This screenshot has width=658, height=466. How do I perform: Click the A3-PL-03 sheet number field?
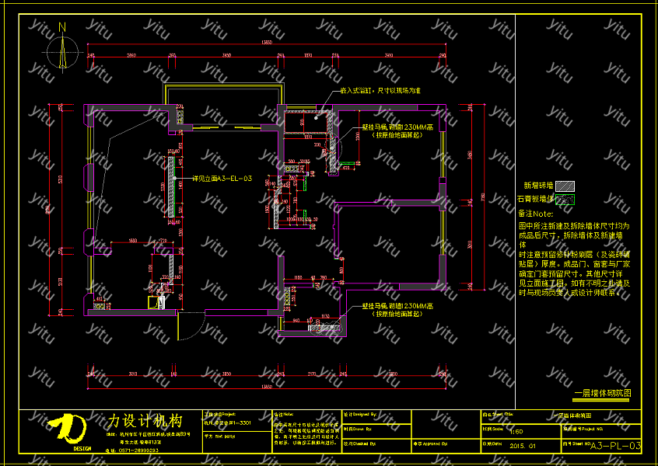(616, 446)
